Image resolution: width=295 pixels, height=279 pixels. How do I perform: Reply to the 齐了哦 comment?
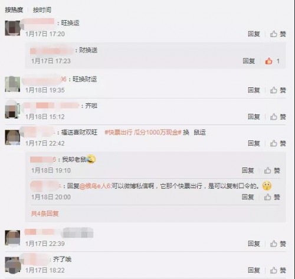[254, 270]
